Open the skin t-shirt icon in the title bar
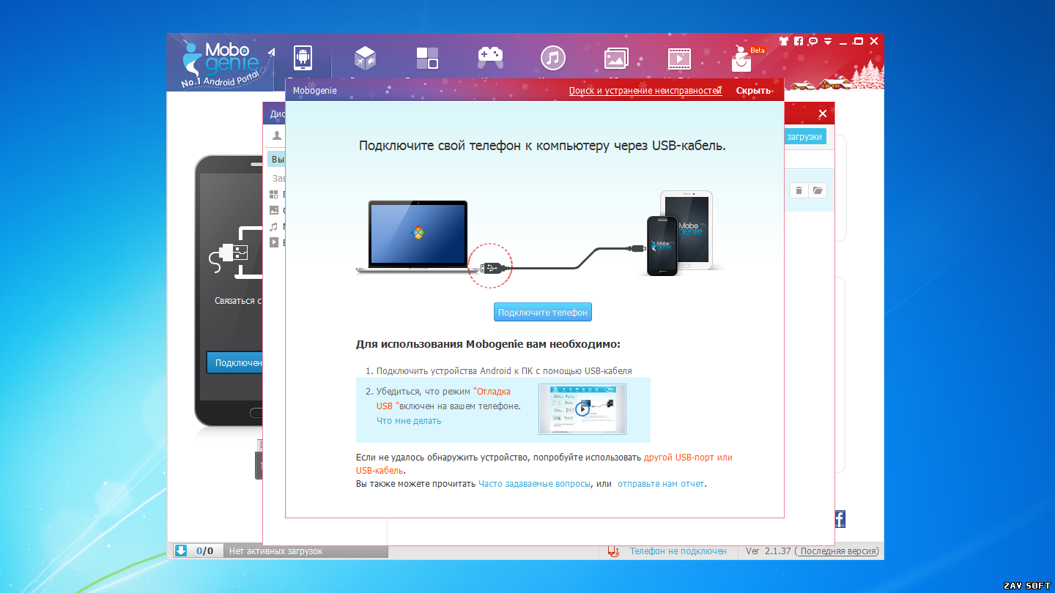 (x=784, y=41)
